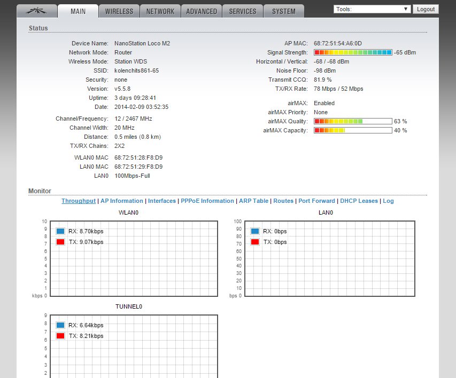Click the distance value 0.5 miles (0.8 km)

click(137, 137)
